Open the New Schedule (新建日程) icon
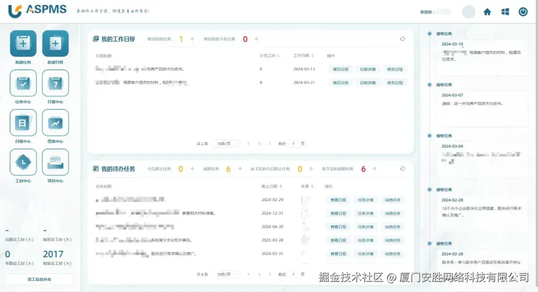 (x=56, y=44)
